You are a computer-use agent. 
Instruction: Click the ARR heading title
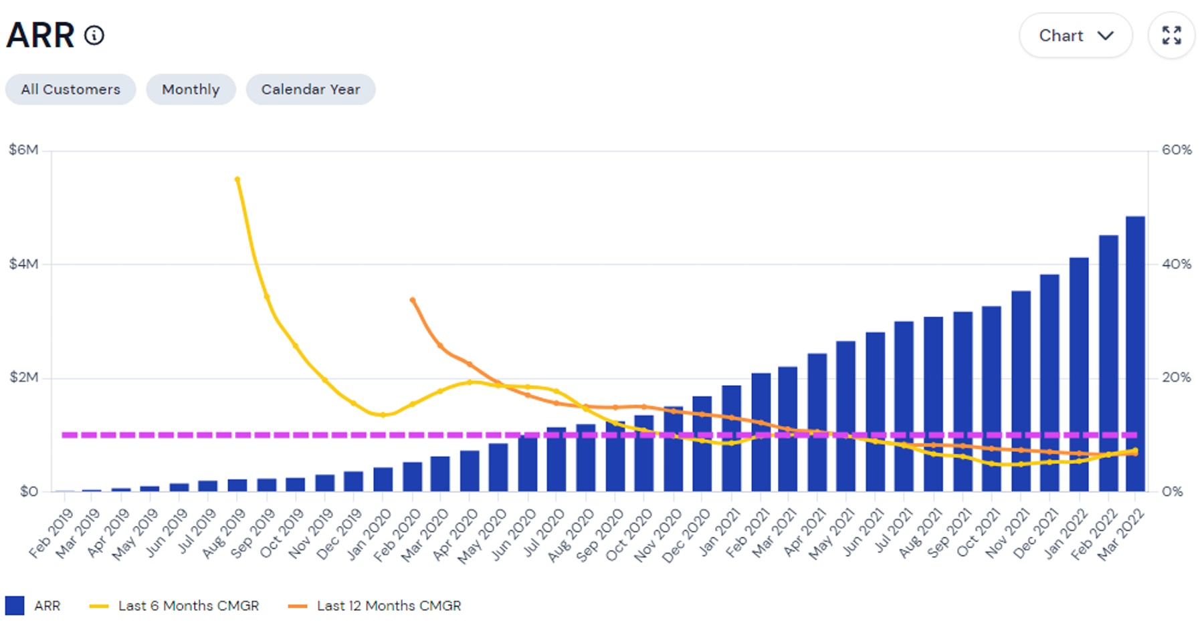pyautogui.click(x=40, y=35)
